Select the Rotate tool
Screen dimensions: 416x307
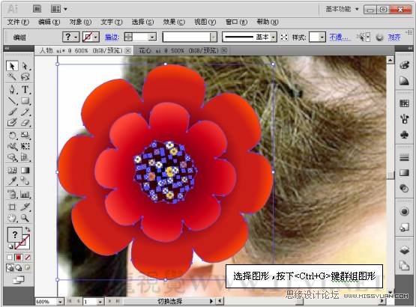12,136
